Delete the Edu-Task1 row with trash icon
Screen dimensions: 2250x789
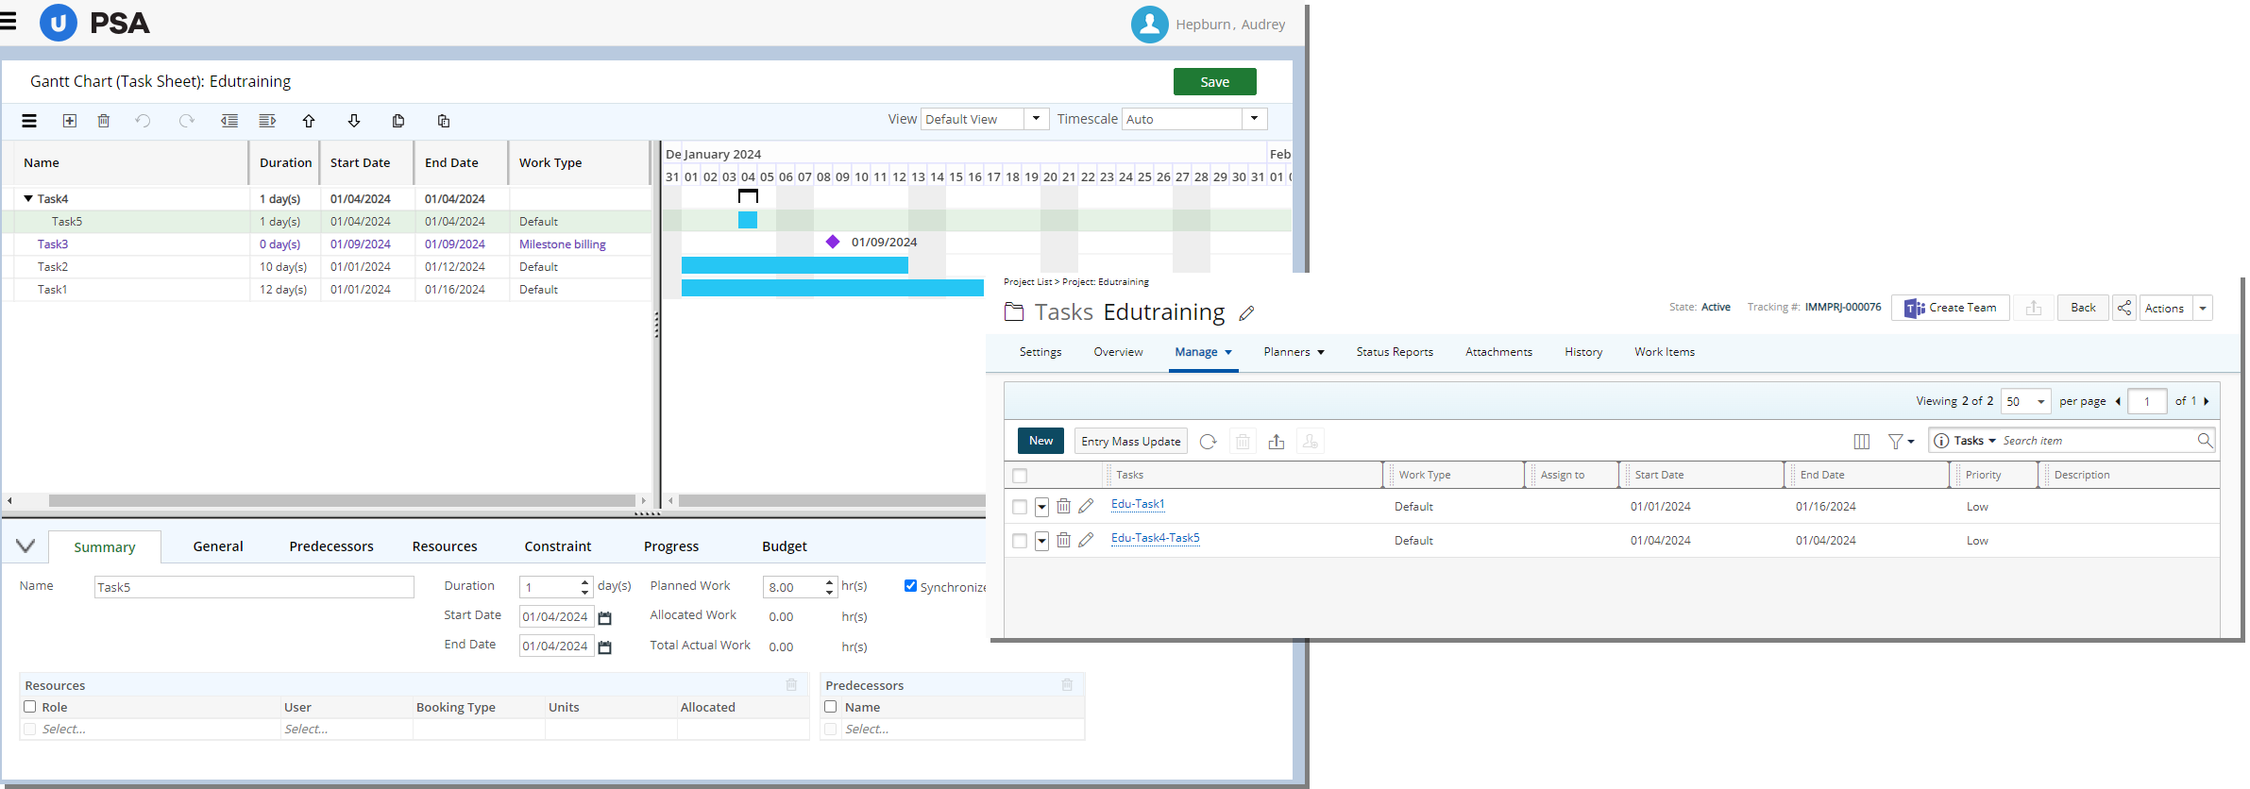coord(1063,506)
